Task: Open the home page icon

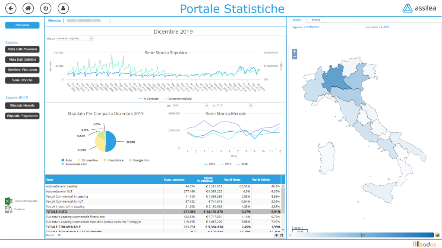Action: [x=28, y=8]
